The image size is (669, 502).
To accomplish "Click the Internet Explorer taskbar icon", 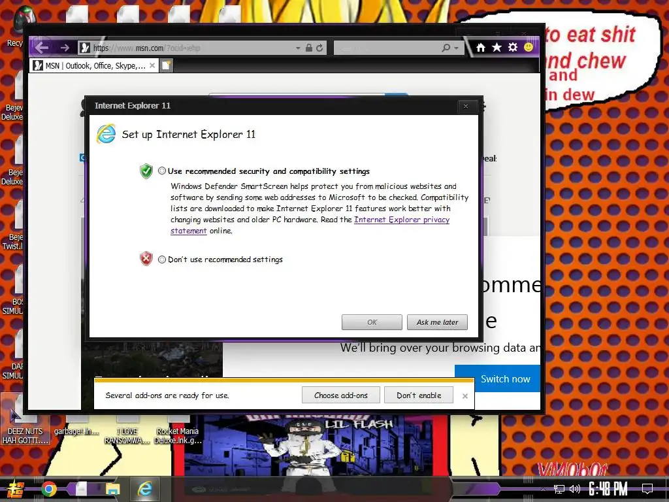I will 144,489.
